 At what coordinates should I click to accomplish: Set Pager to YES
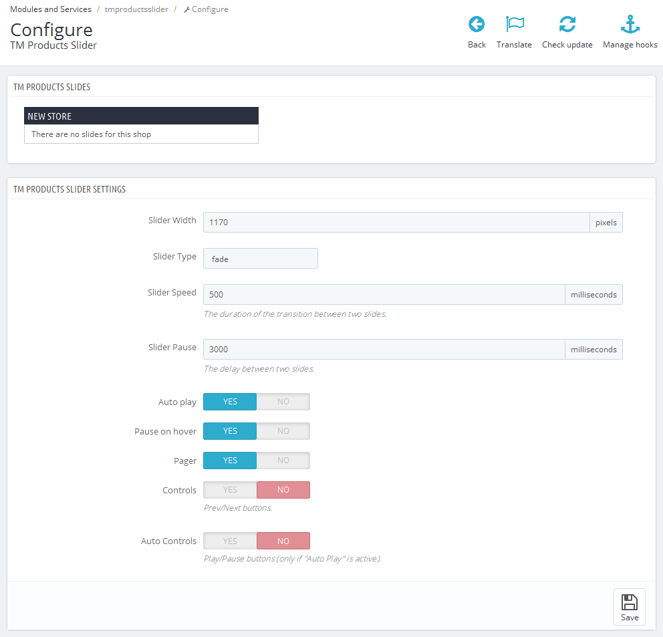pyautogui.click(x=230, y=460)
